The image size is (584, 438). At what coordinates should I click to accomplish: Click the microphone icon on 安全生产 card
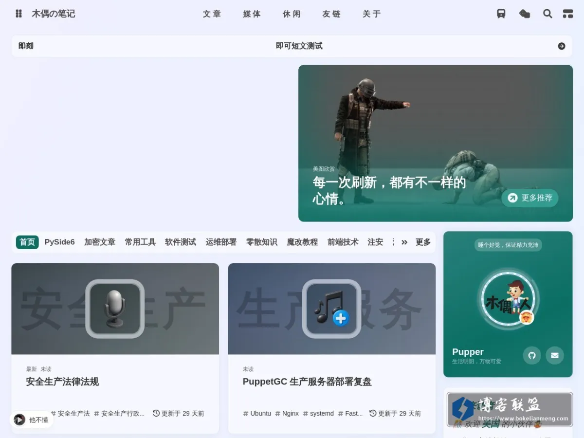(115, 309)
